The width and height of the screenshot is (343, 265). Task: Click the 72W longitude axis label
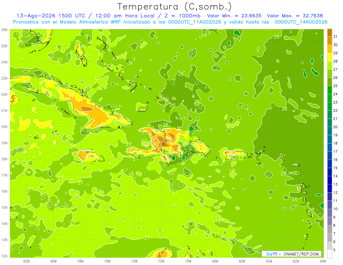point(161,261)
